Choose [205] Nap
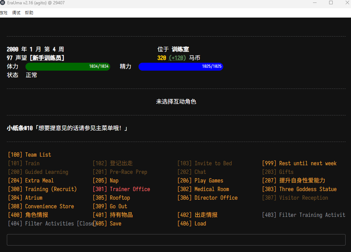This screenshot has height=252, width=351. pyautogui.click(x=106, y=181)
